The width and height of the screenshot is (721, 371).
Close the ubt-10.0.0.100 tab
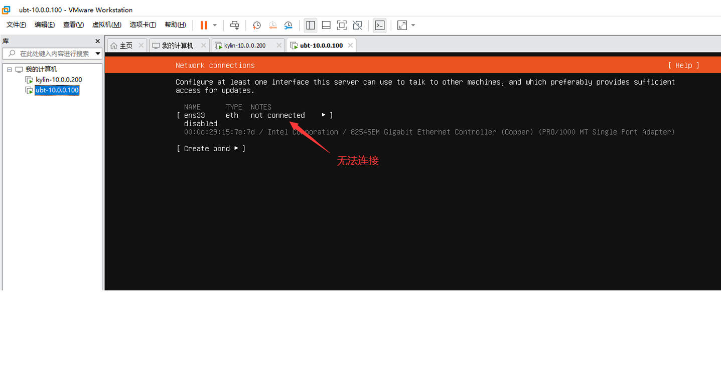point(350,45)
